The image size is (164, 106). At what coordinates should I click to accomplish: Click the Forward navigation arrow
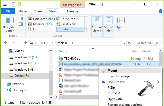[x=13, y=43]
